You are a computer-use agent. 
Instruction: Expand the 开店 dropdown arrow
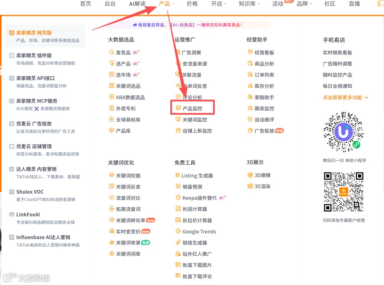point(225,4)
